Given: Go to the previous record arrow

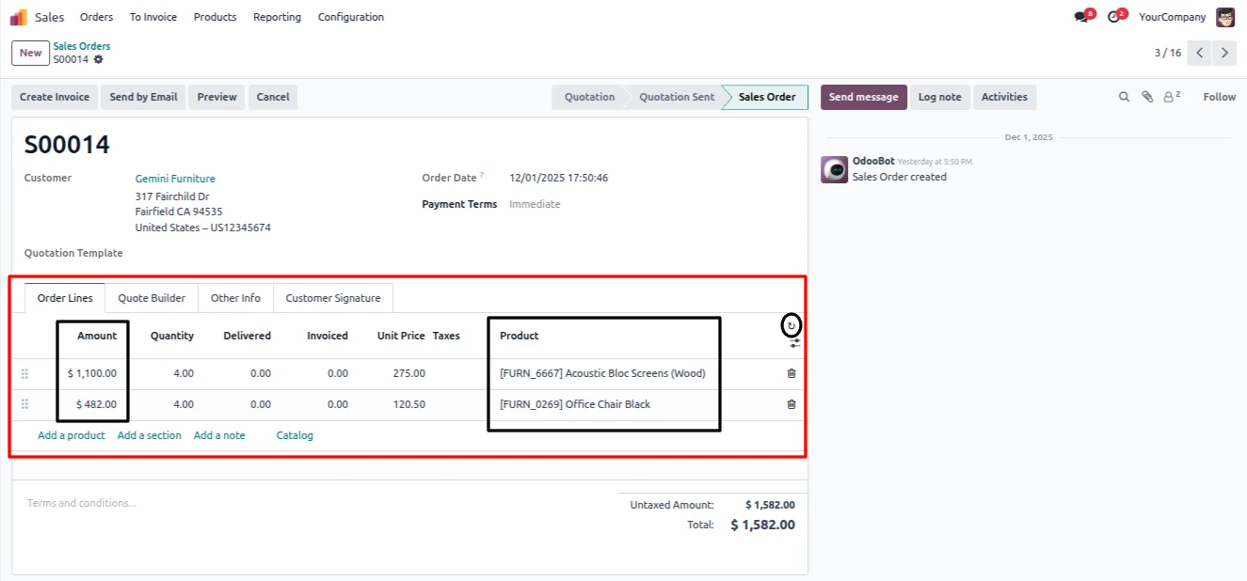Looking at the screenshot, I should (1199, 53).
